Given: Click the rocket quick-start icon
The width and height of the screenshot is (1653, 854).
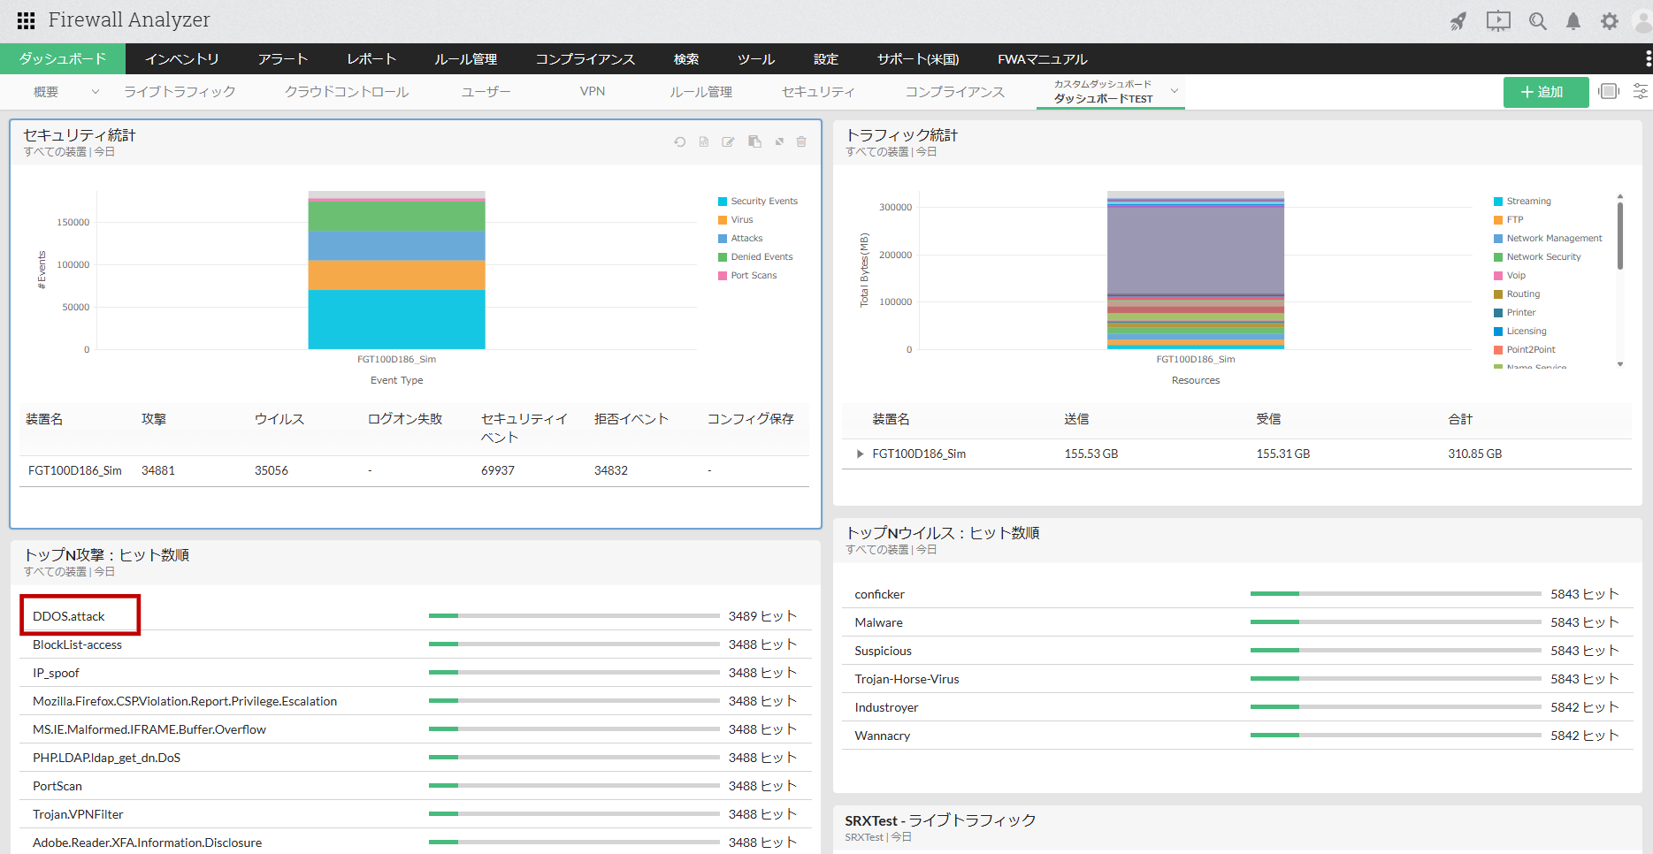Looking at the screenshot, I should coord(1458,21).
